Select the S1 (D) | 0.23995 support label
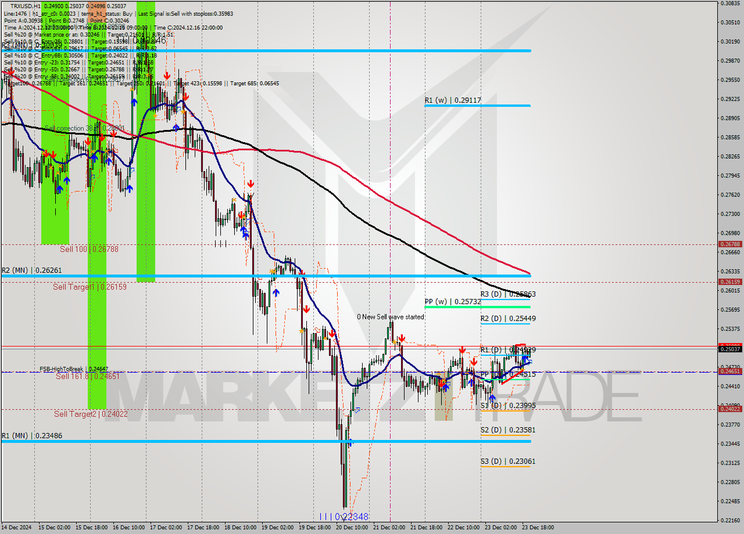744x534 pixels. point(508,406)
